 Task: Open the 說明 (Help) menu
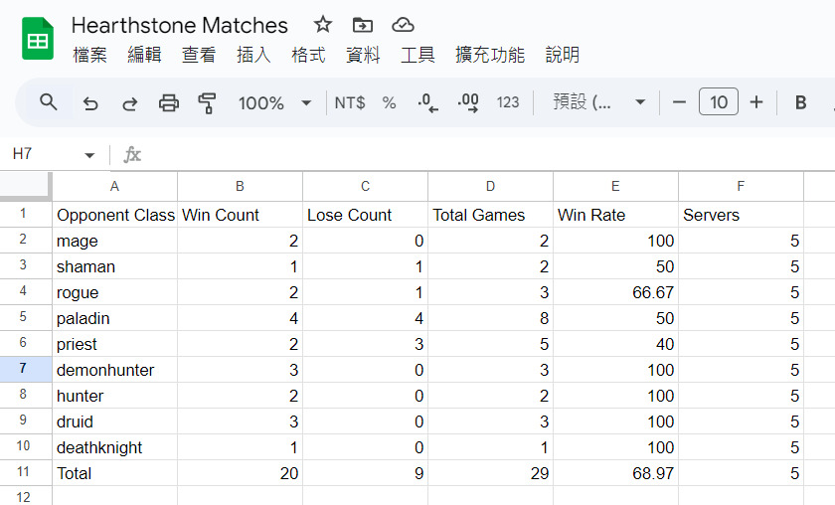(563, 55)
